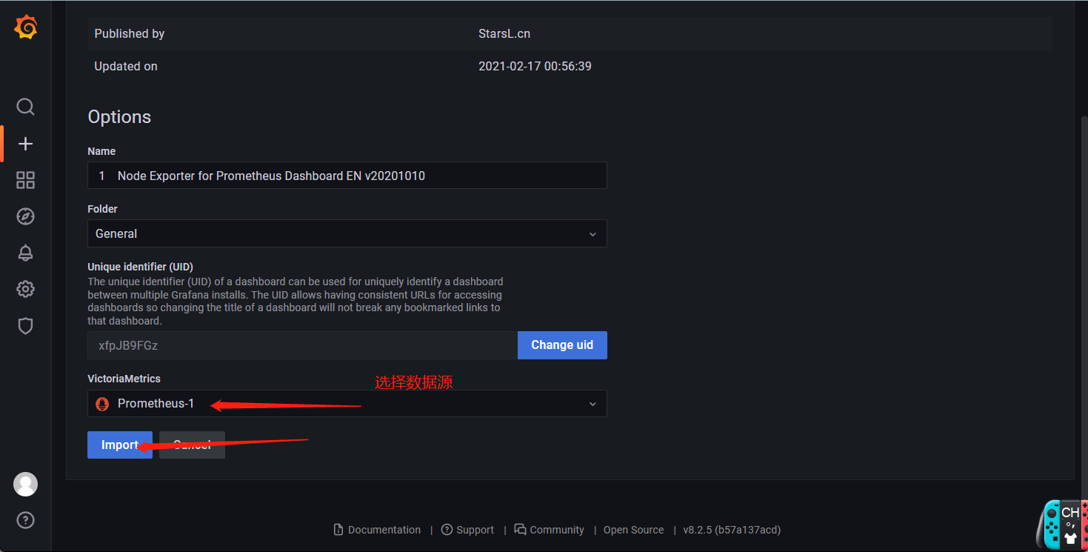1088x552 pixels.
Task: Open the Server Admin shield icon
Action: point(25,325)
